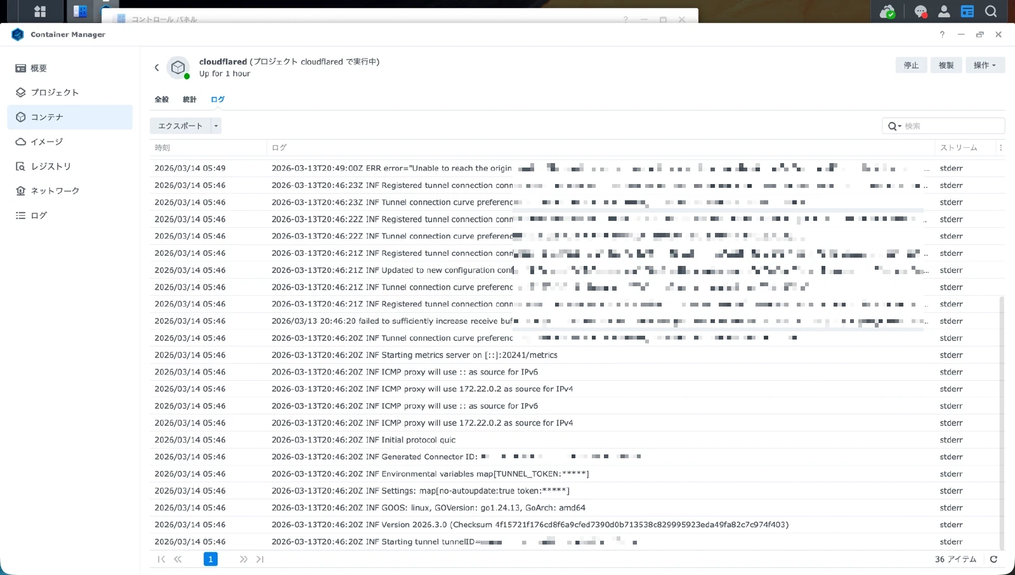The height and width of the screenshot is (575, 1015).
Task: Click the ストリーム column header
Action: (x=964, y=147)
